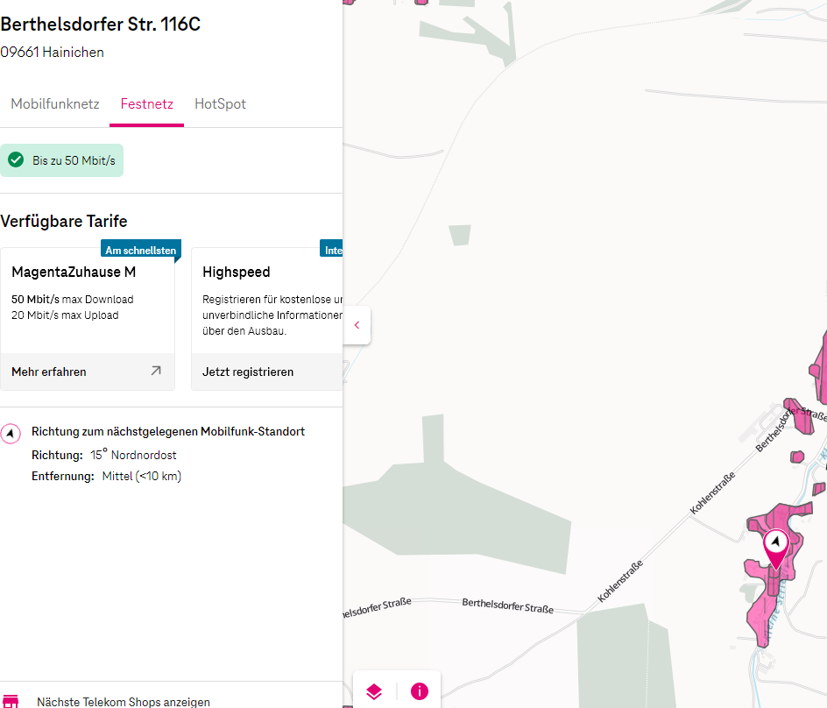This screenshot has width=827, height=708.
Task: Click the compass direction icon in panel
Action: point(10,434)
